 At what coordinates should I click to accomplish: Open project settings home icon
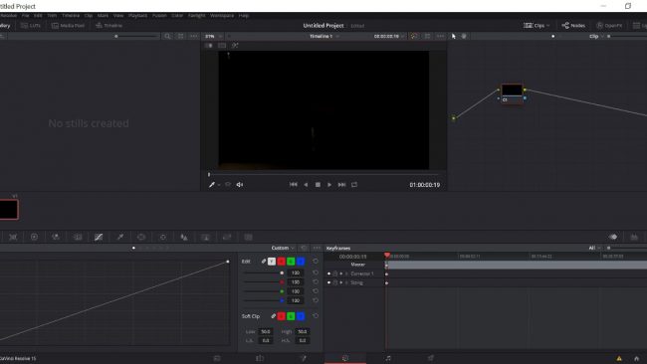(x=636, y=358)
